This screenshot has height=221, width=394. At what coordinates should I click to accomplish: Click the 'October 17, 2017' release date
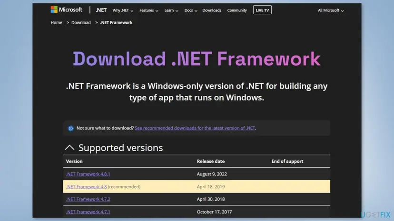click(214, 212)
